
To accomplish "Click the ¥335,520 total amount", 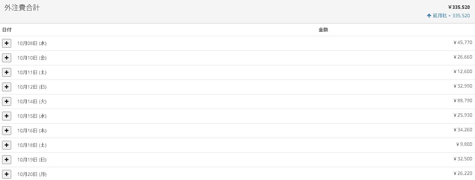I will click(x=459, y=7).
